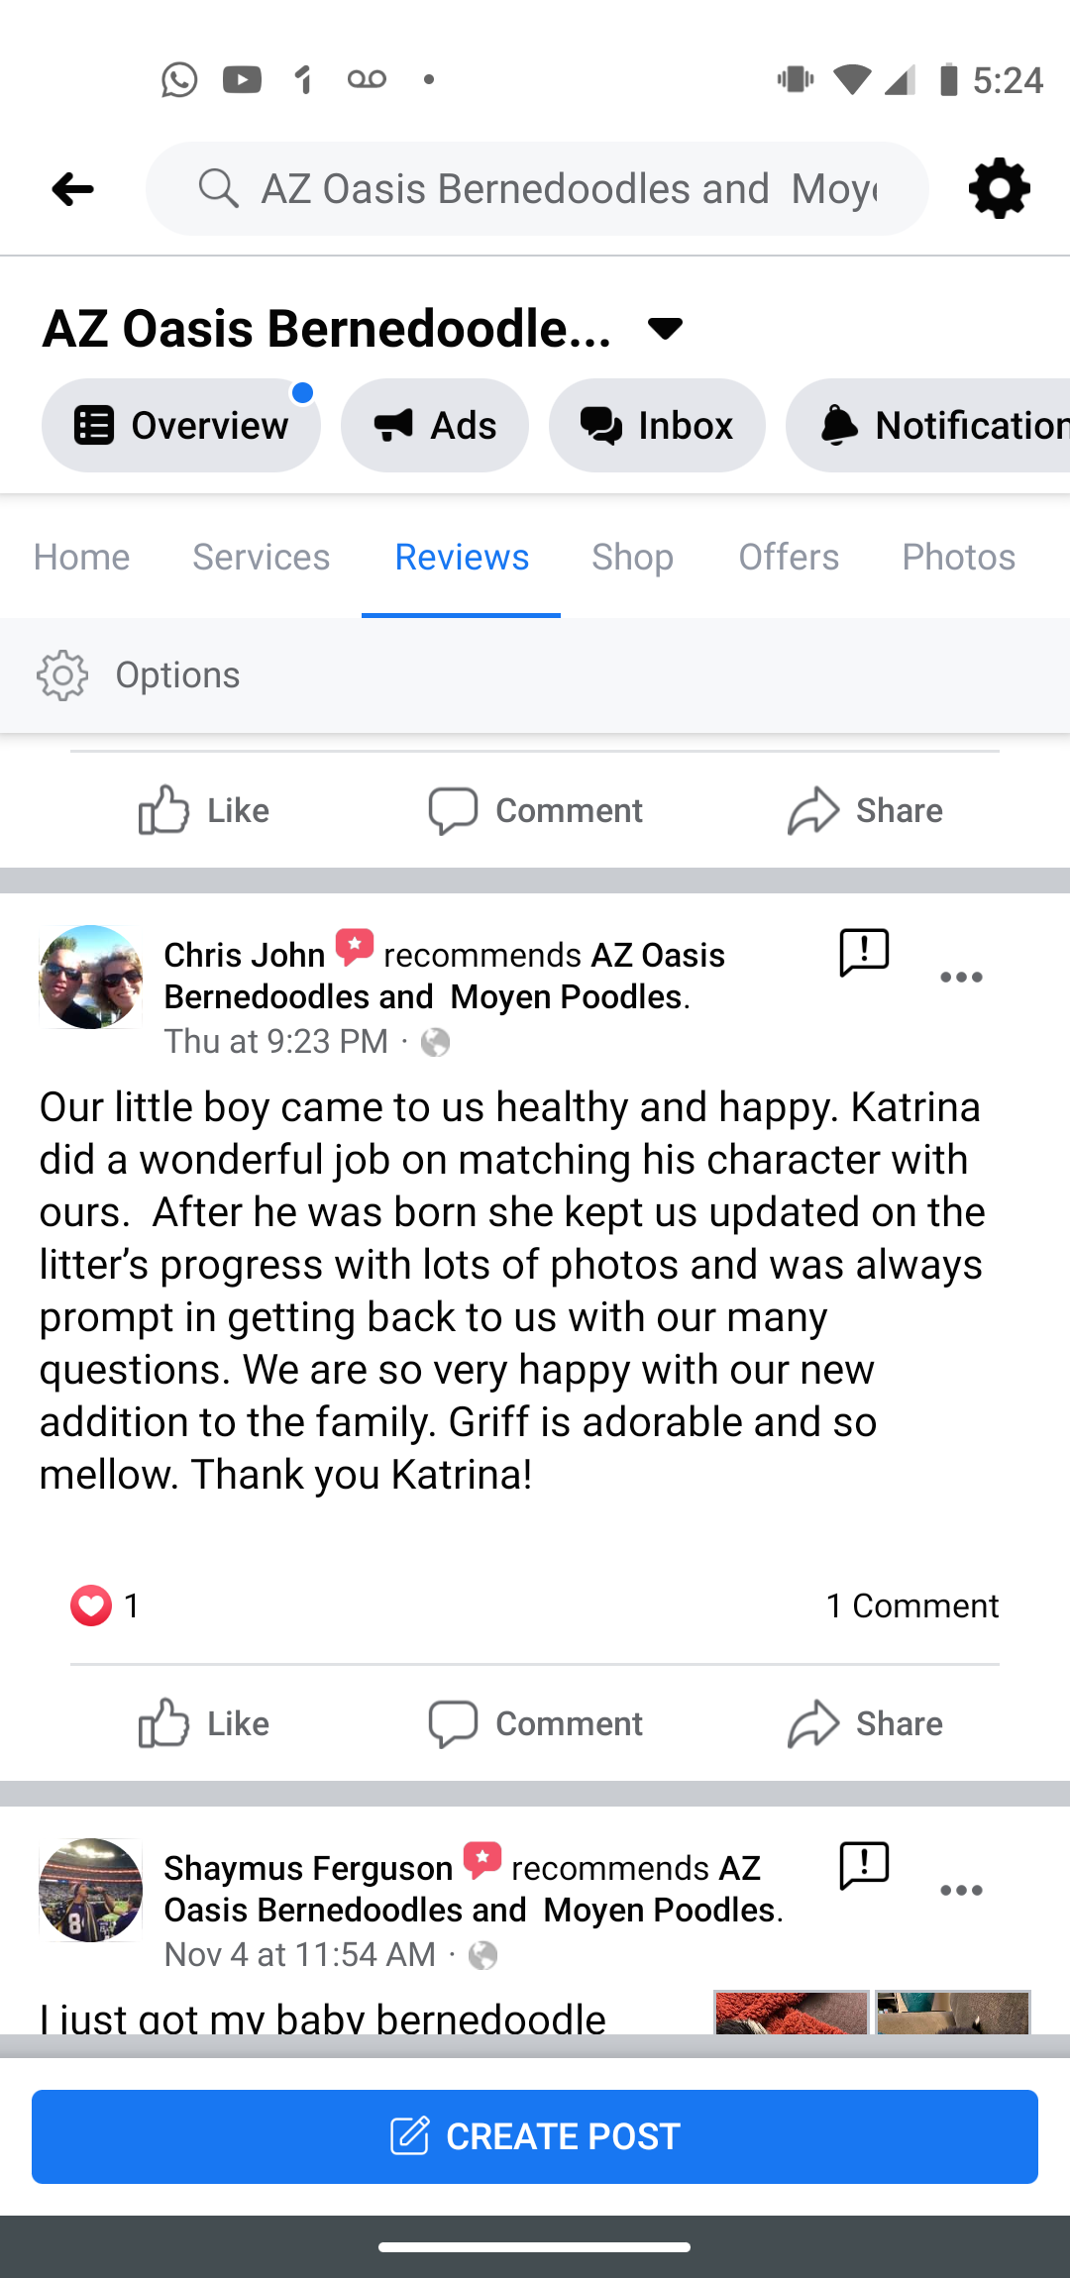Open Chris John's profile picture
Screen dimensions: 1070x2278
(x=90, y=977)
